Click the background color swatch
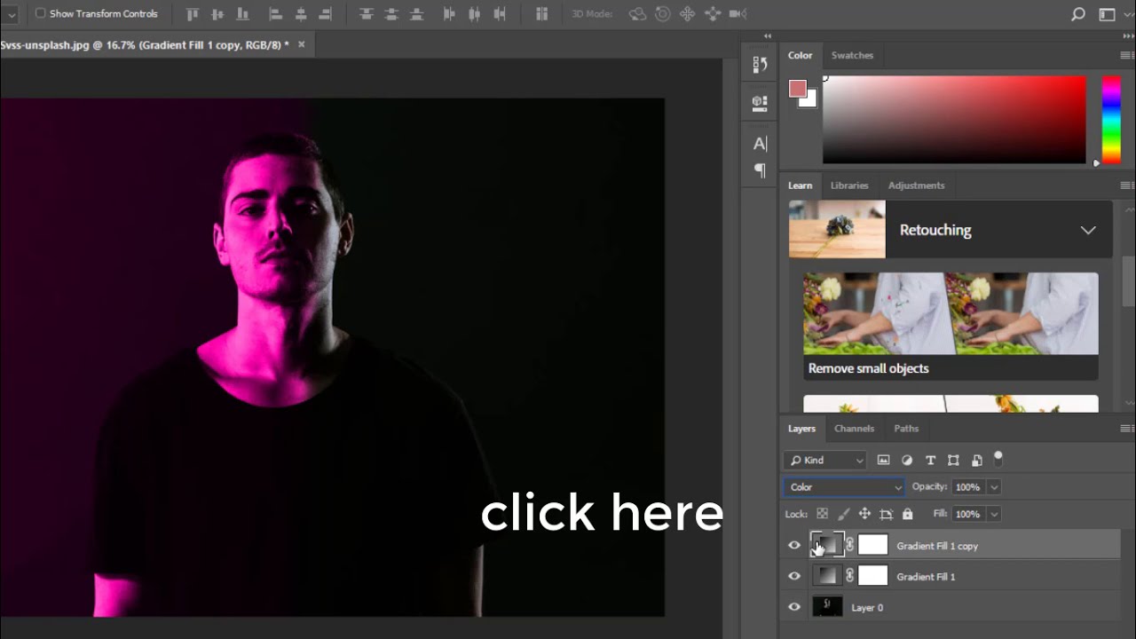This screenshot has height=639, width=1136. [810, 100]
